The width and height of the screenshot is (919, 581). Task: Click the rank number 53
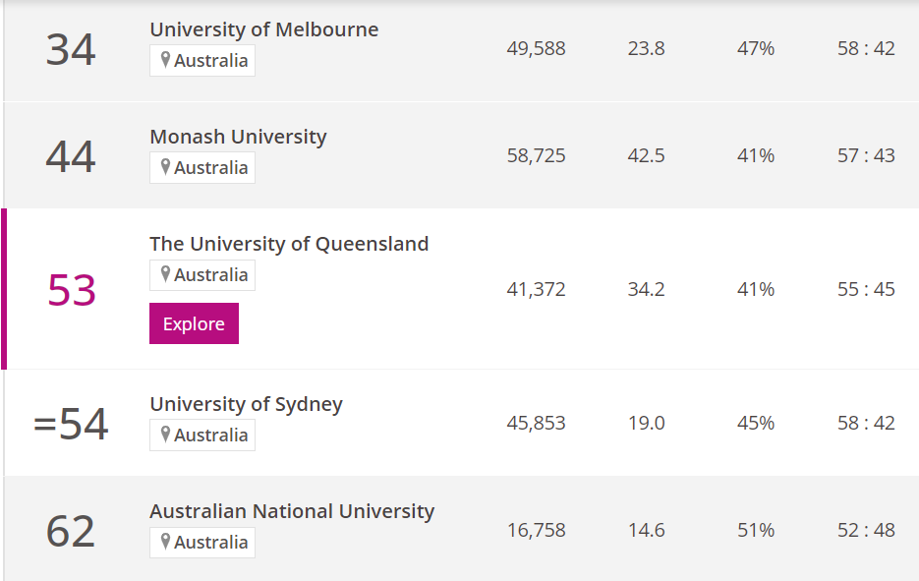[x=72, y=290]
